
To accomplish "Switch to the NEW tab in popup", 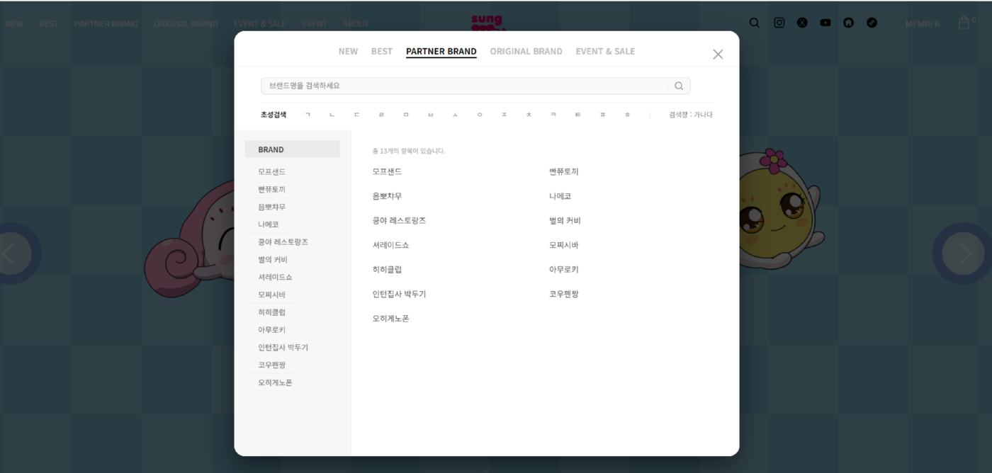I will coord(348,52).
